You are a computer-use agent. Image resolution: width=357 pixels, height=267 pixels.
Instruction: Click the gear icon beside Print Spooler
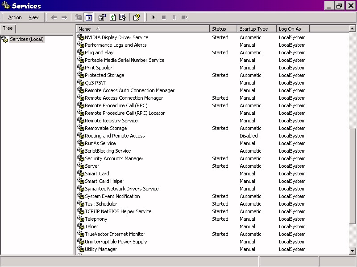click(x=81, y=67)
